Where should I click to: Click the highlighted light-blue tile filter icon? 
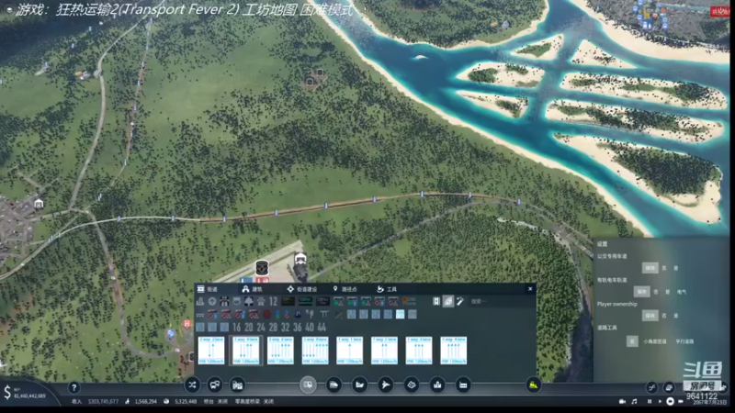coord(400,314)
